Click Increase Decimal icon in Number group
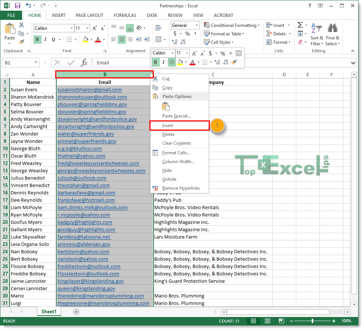The width and height of the screenshot is (364, 331). (174, 42)
